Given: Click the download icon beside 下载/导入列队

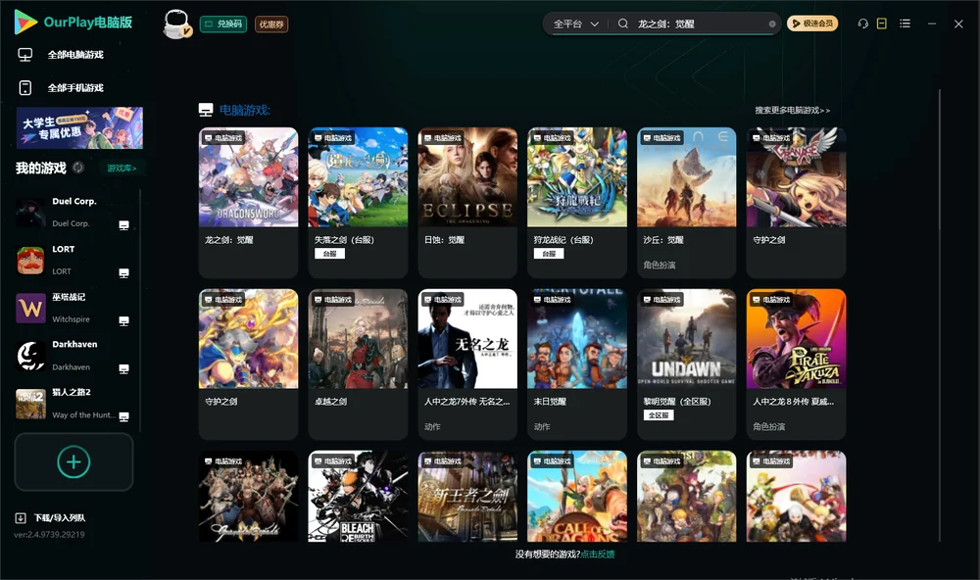Looking at the screenshot, I should pyautogui.click(x=21, y=518).
